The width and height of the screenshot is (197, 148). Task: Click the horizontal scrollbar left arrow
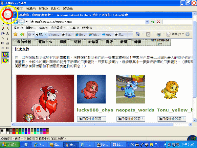(x=13, y=124)
